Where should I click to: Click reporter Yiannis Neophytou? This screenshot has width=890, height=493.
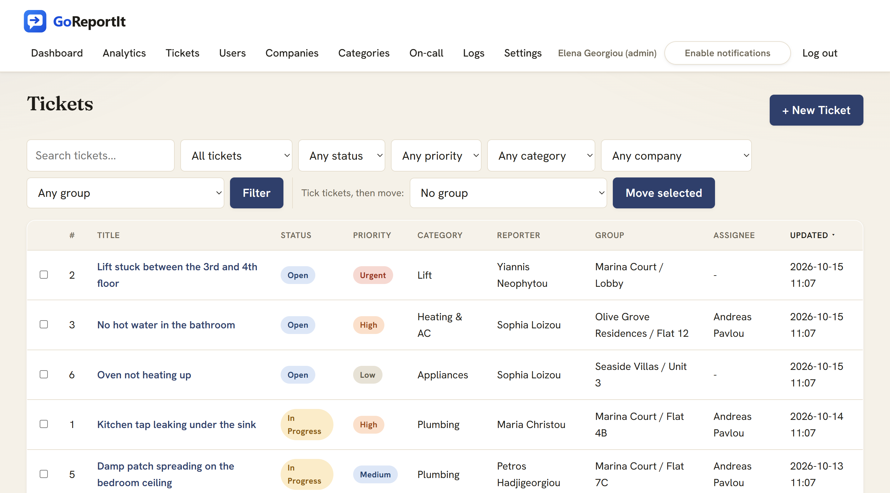click(x=522, y=275)
